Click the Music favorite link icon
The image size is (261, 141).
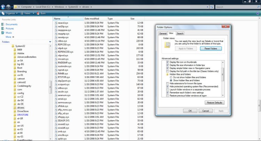coord(3,33)
